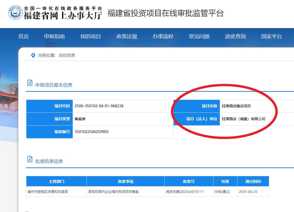294x212 pixels.
Task: Select the number 3501022506259905
Action: click(x=92, y=132)
